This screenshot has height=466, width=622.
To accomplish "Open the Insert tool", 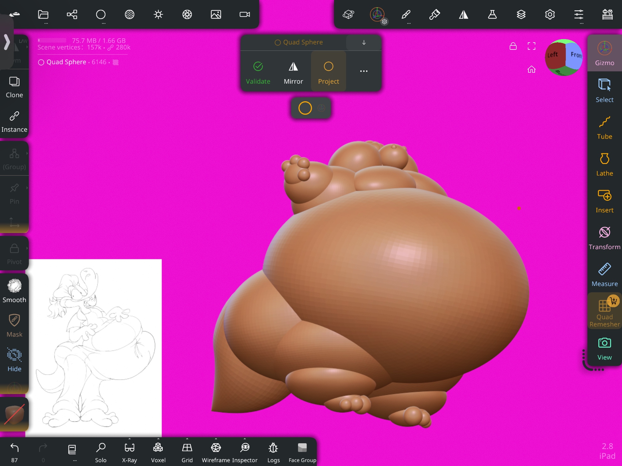I will 604,201.
